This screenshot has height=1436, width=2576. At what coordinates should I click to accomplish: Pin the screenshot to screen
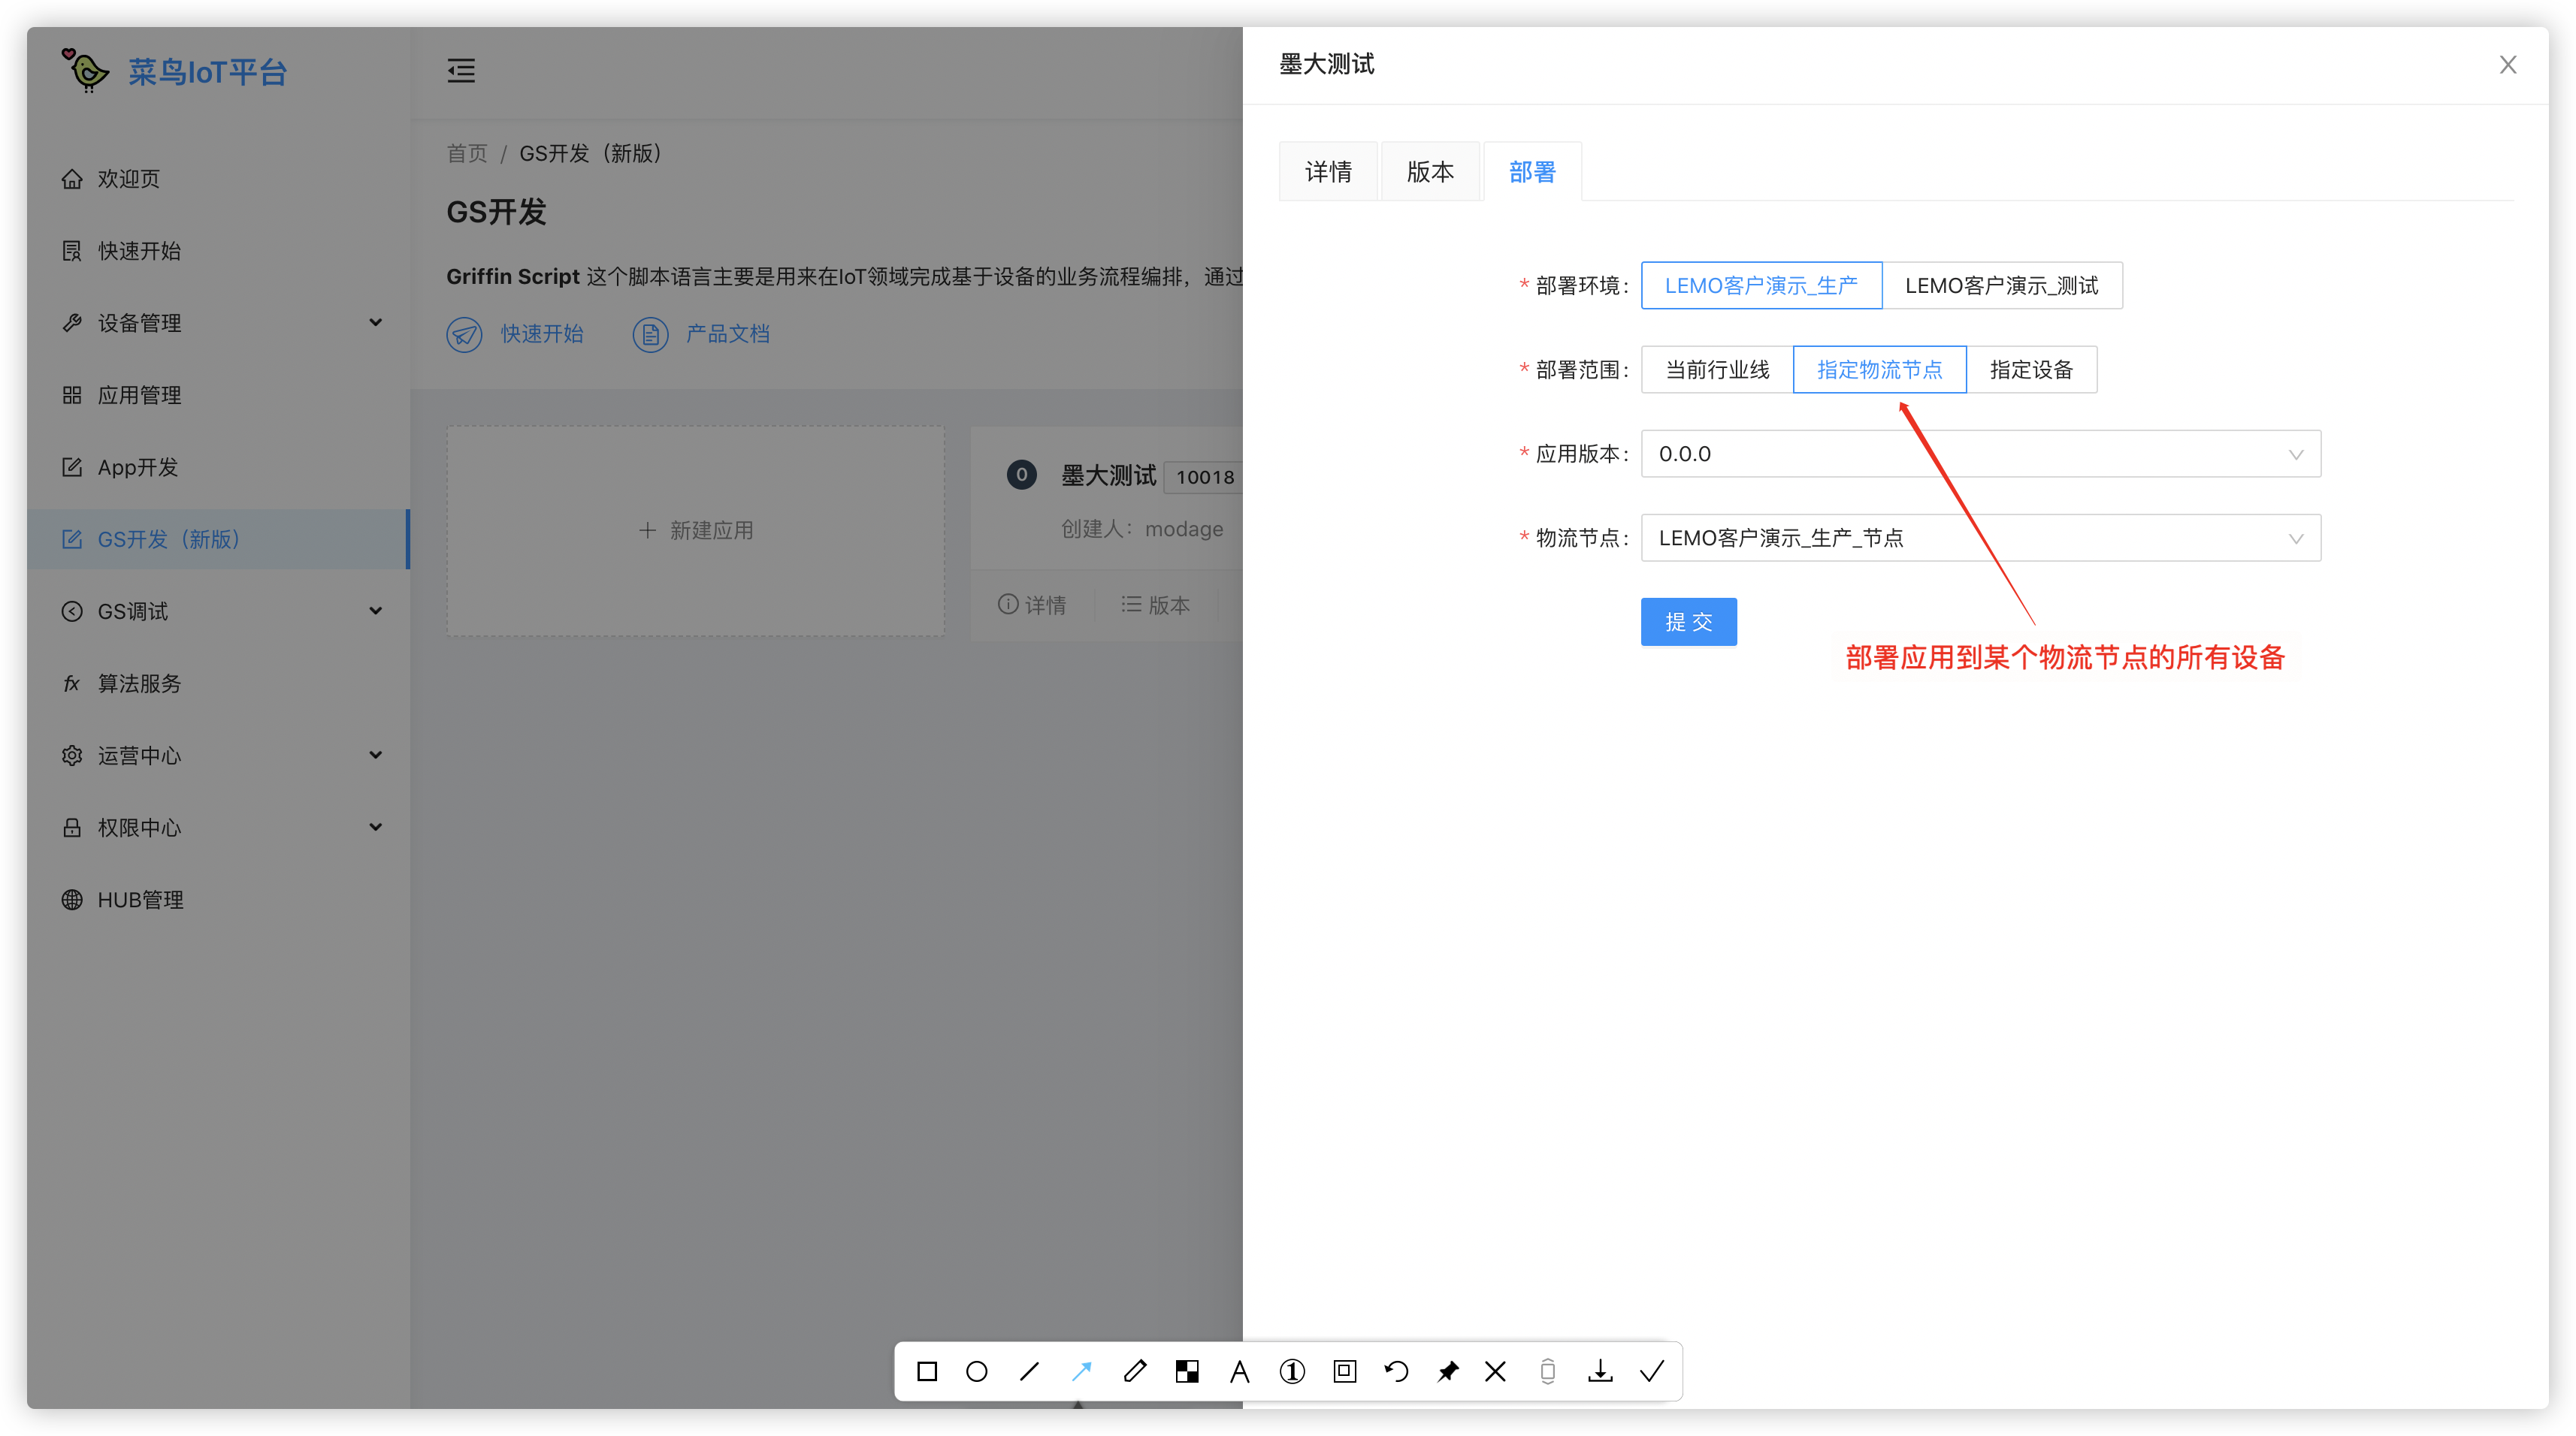1447,1371
